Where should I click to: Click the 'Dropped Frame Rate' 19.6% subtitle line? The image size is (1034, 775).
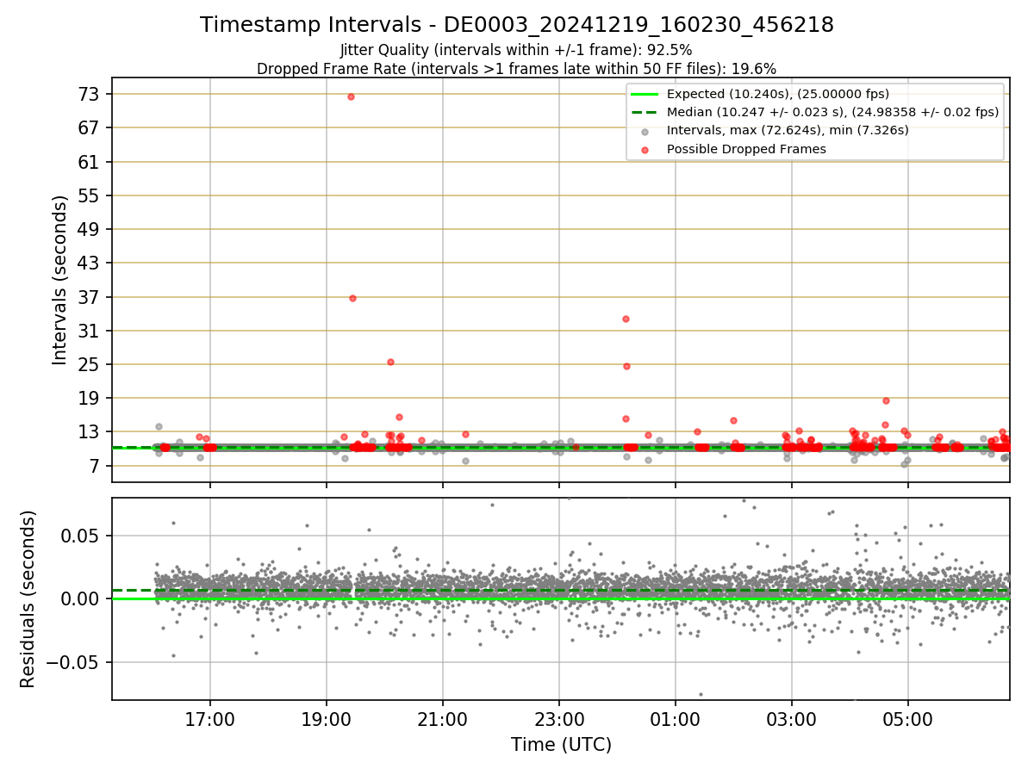pos(517,69)
